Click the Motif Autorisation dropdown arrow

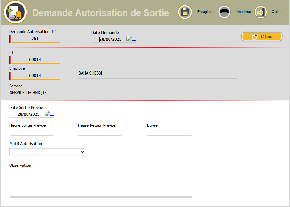coord(82,152)
